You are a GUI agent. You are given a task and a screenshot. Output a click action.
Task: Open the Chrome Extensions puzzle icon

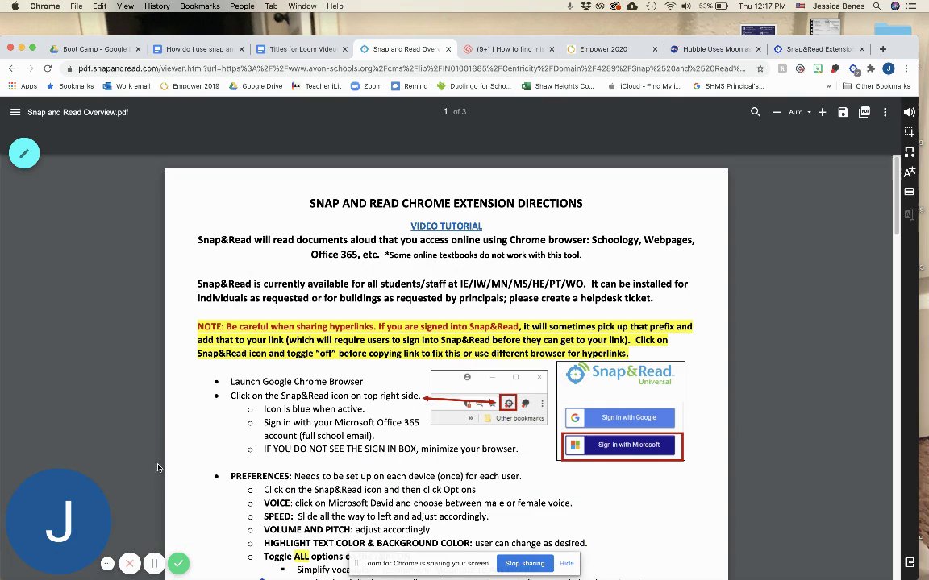871,68
